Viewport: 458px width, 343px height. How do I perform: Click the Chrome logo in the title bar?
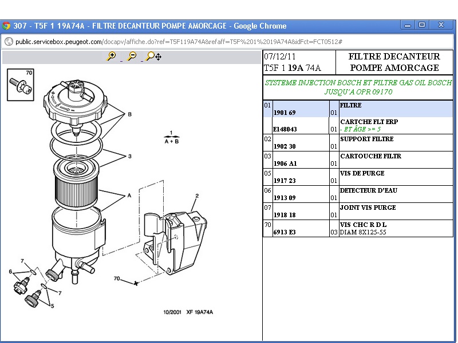tap(6, 26)
